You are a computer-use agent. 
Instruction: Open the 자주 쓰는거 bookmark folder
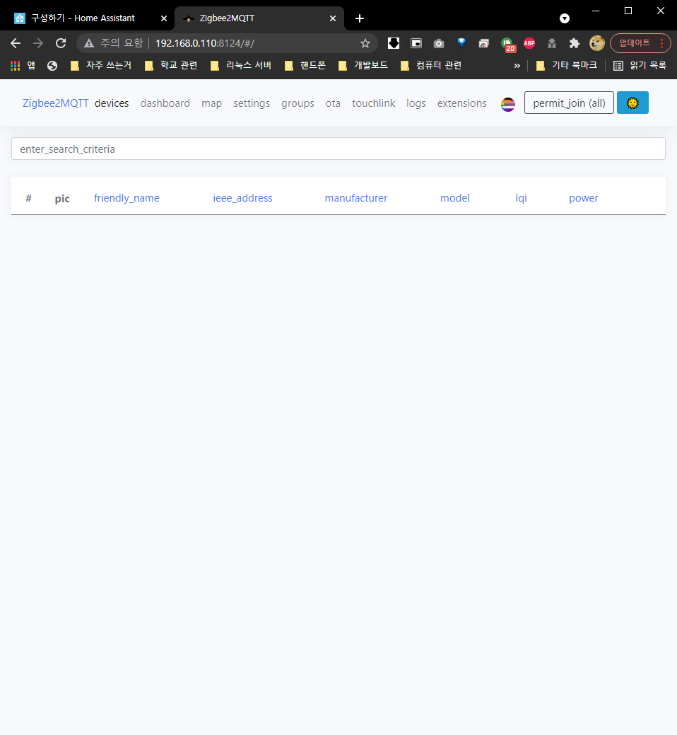pos(101,66)
